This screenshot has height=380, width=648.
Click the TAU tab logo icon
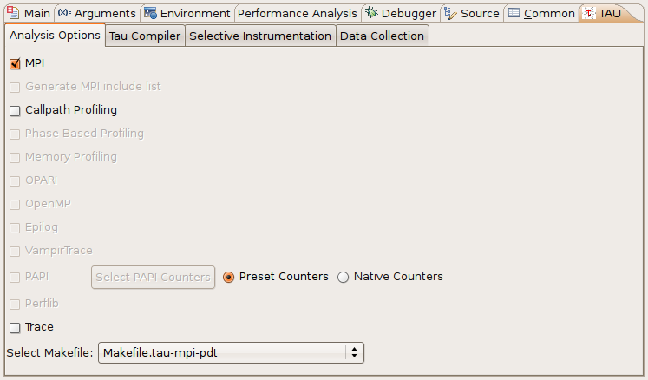pos(589,13)
